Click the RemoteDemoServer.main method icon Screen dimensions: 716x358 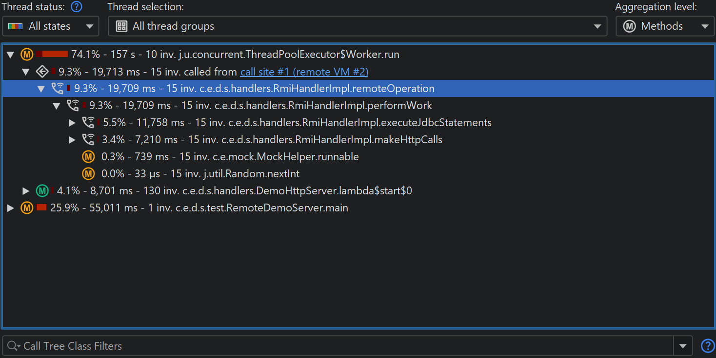pyautogui.click(x=27, y=208)
